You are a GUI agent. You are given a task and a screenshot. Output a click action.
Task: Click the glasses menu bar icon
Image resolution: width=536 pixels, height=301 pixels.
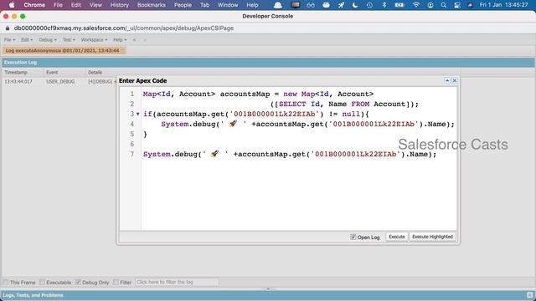tap(311, 5)
